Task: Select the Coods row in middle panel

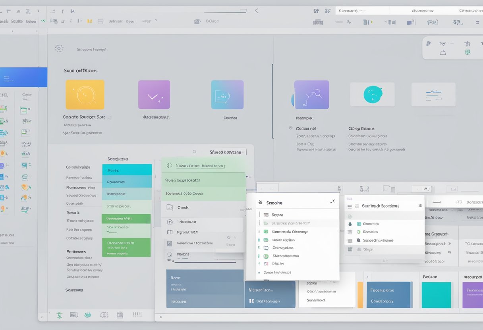Action: pos(203,207)
